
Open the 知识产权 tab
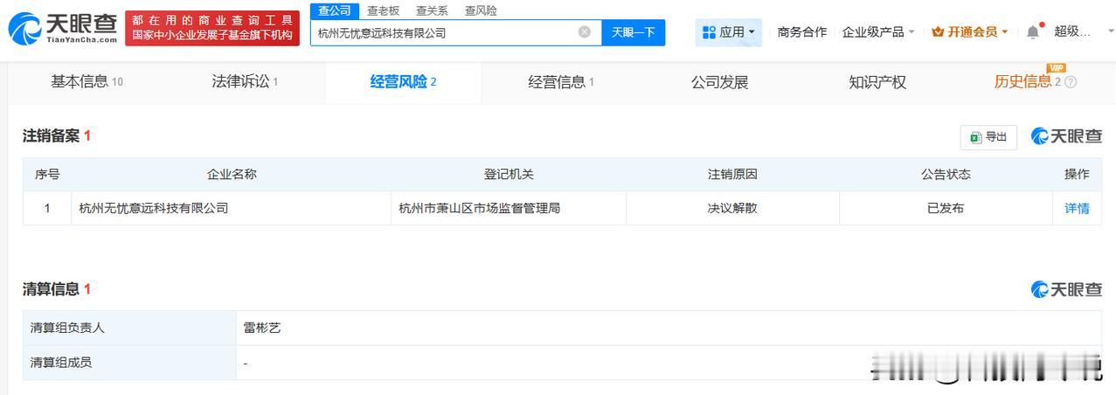click(x=877, y=82)
